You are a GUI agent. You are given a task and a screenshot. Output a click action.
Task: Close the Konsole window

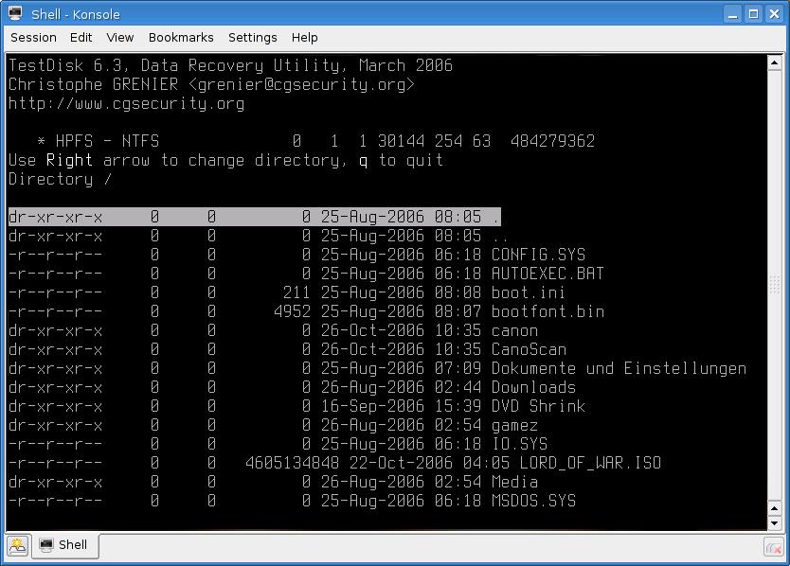point(775,14)
